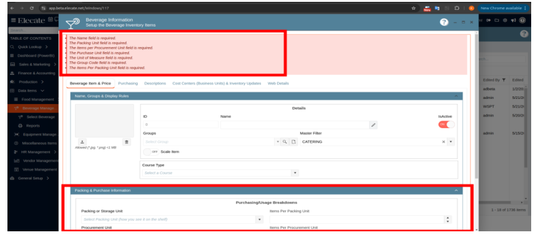
Task: Click the upload image icon
Action: pyautogui.click(x=82, y=142)
